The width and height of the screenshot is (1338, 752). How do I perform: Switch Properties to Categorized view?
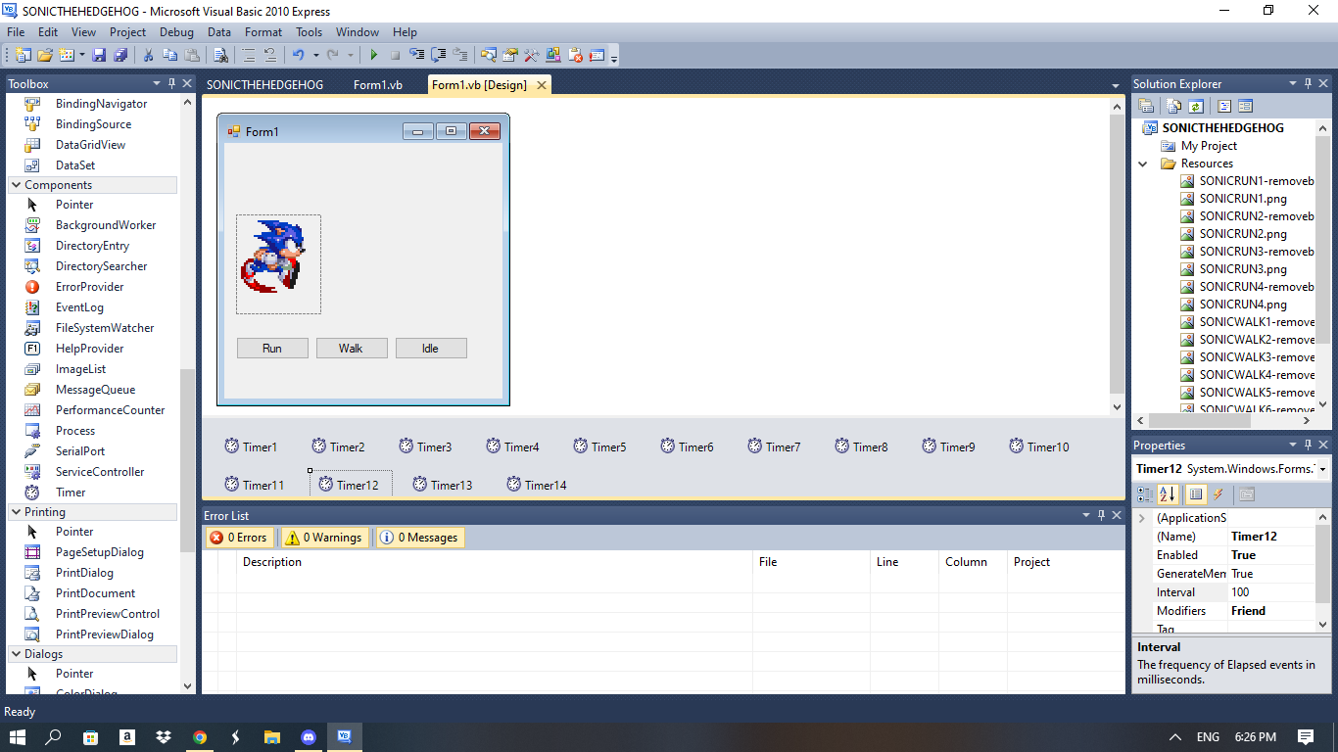coord(1145,493)
